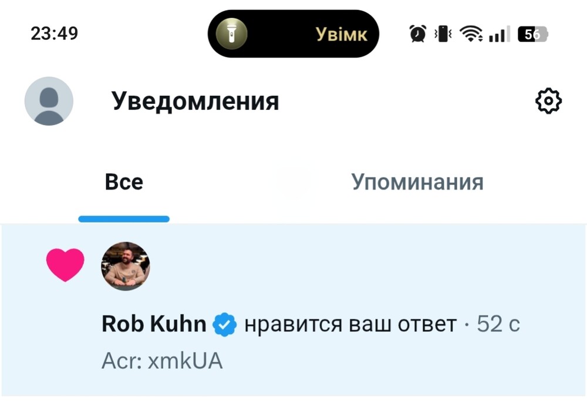Switch to the Все tab

(124, 182)
